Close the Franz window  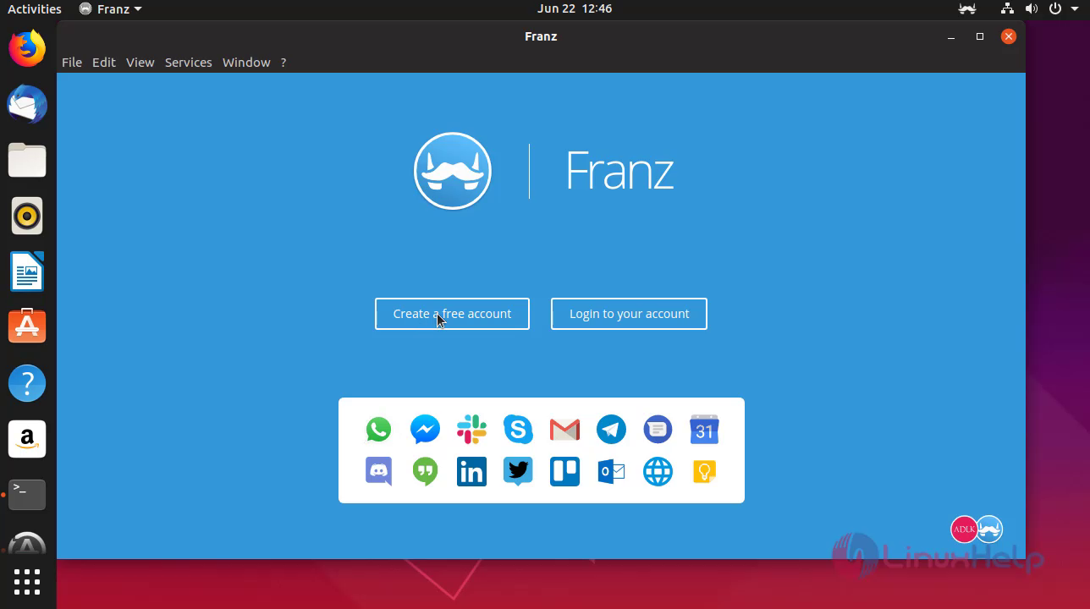pos(1009,36)
